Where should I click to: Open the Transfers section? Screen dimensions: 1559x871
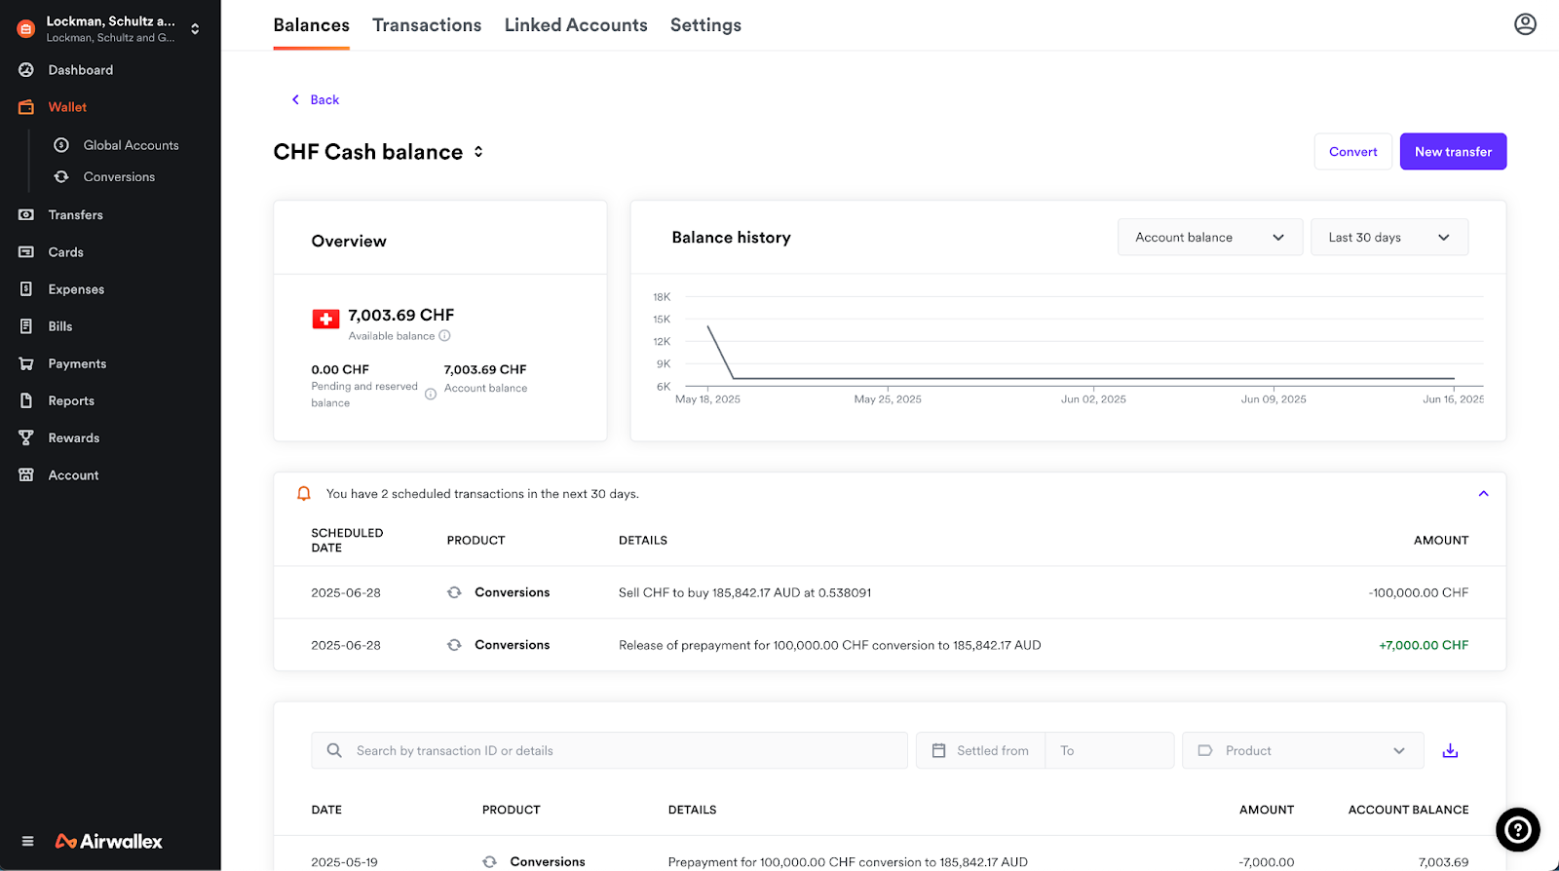[75, 214]
